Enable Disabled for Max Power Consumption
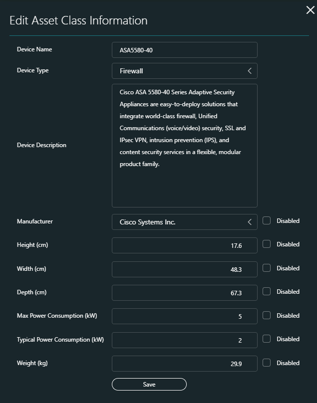This screenshot has height=403, width=317. tap(267, 315)
